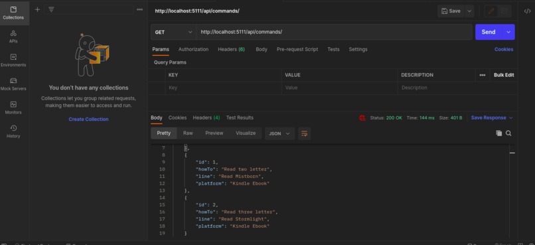Switch to the Settings tab
The height and width of the screenshot is (245, 535).
[358, 49]
